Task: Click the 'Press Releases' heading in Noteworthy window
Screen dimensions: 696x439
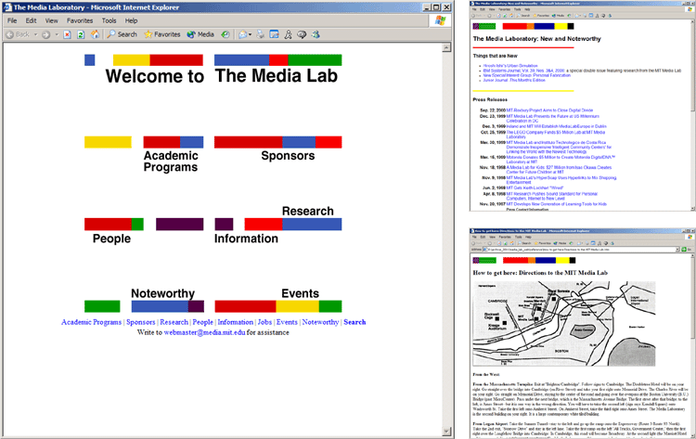Action: 490,99
